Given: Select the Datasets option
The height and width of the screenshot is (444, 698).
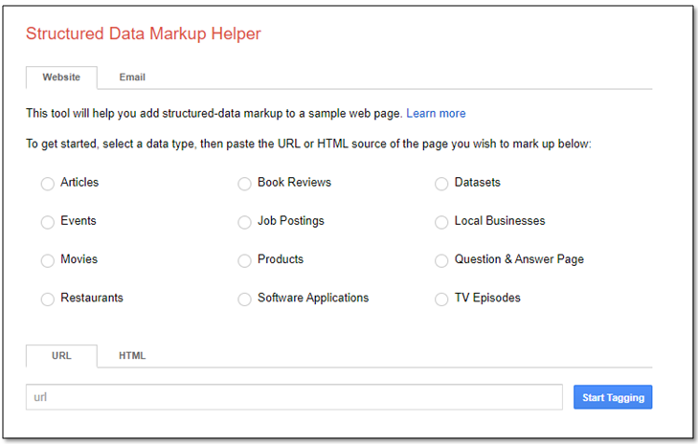Looking at the screenshot, I should 441,184.
